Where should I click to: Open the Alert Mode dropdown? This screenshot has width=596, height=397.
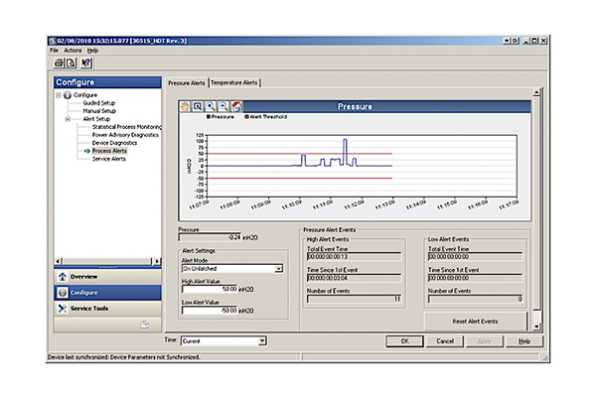[x=278, y=268]
